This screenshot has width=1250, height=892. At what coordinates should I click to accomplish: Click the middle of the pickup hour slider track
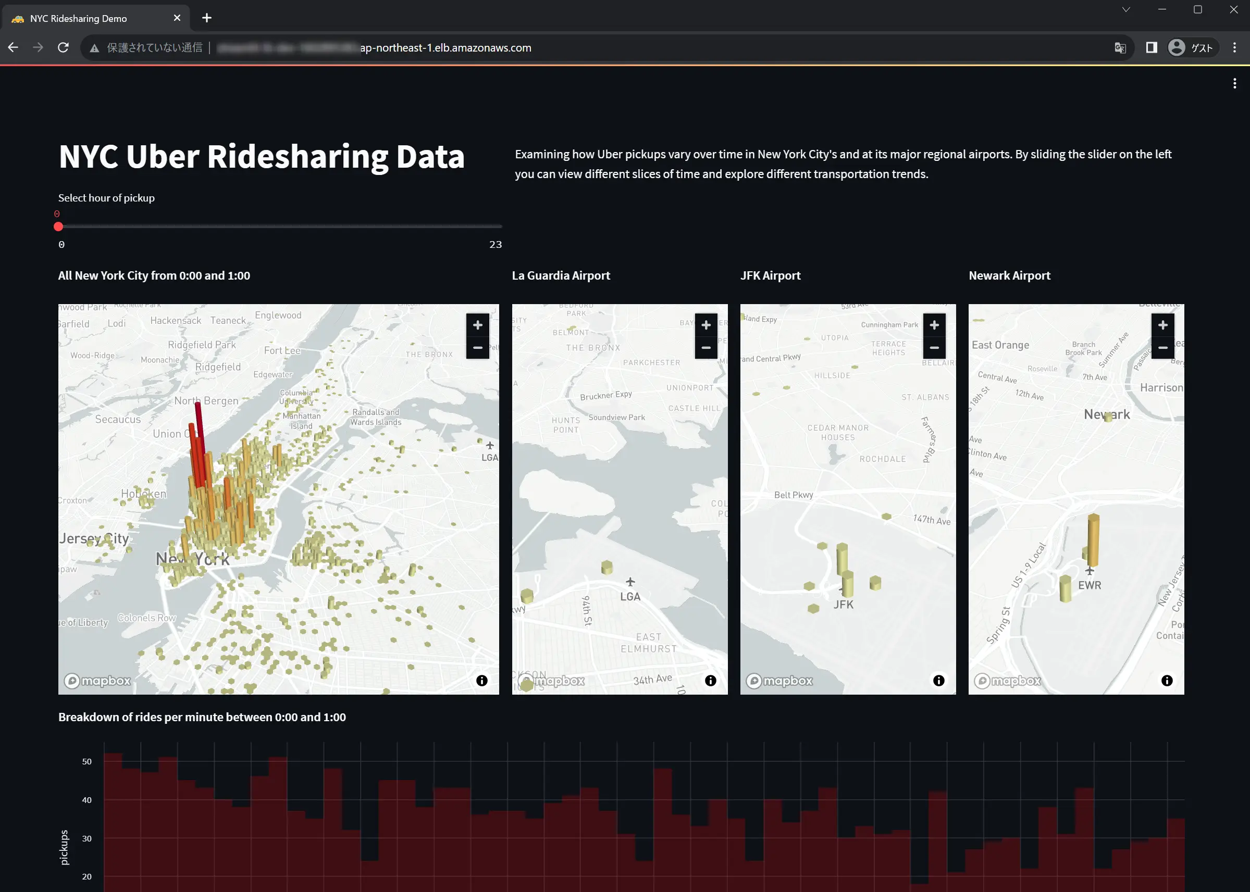pos(280,227)
